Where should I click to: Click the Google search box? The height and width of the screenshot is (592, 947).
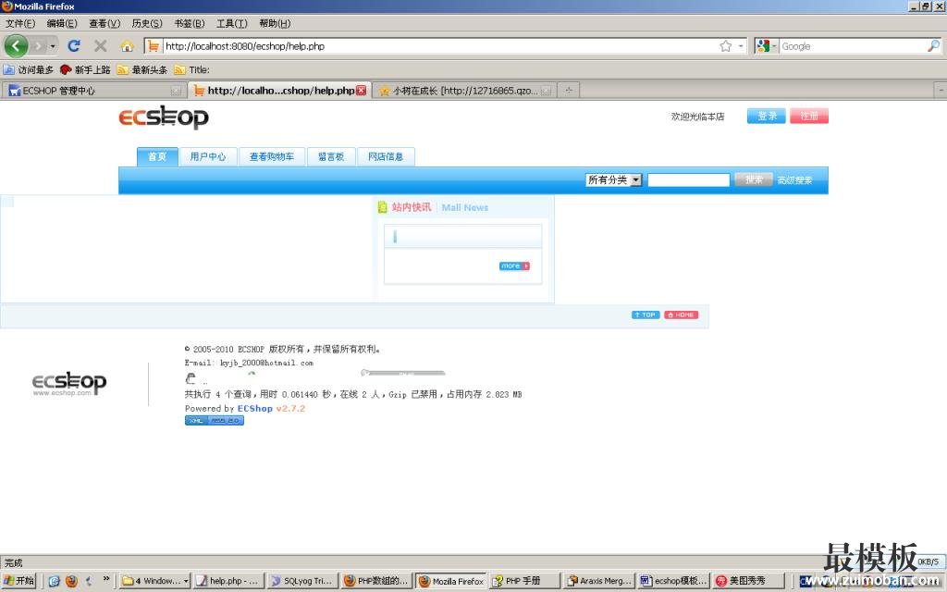[853, 46]
